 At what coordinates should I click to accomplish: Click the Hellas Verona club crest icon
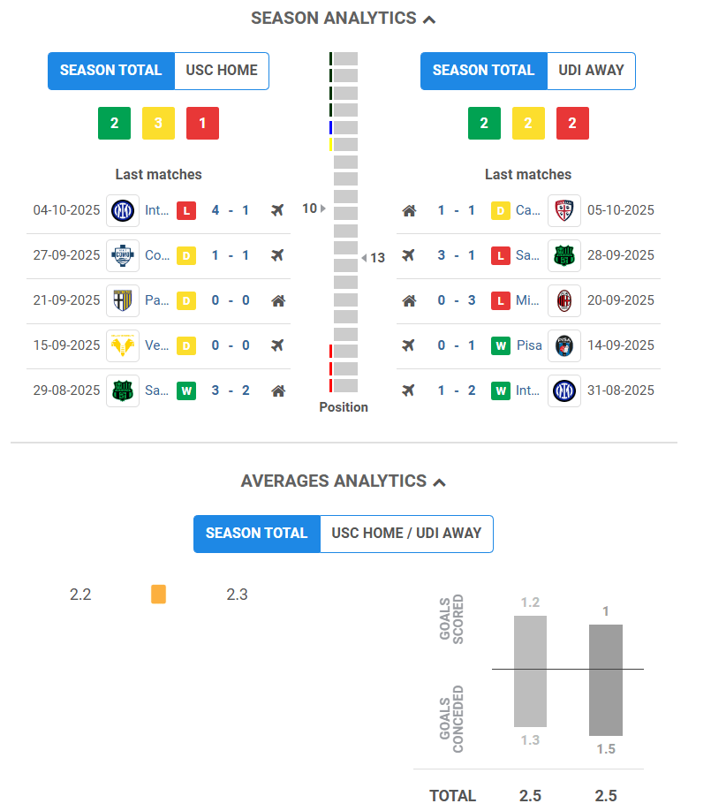tap(122, 345)
